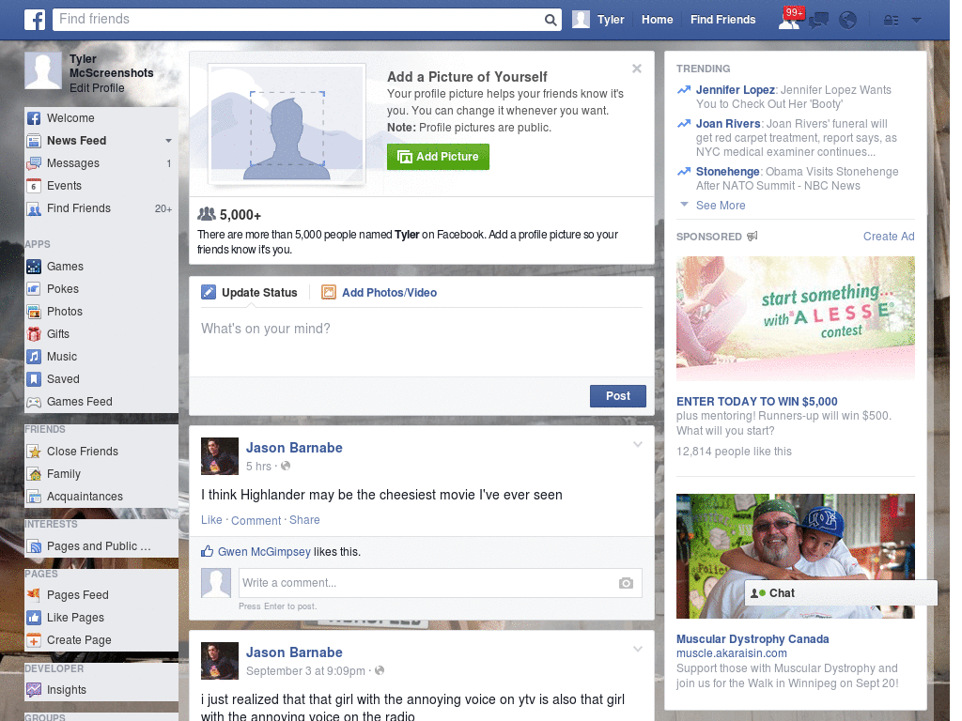Select News Feed in sidebar
Image resolution: width=962 pixels, height=721 pixels.
(x=77, y=141)
